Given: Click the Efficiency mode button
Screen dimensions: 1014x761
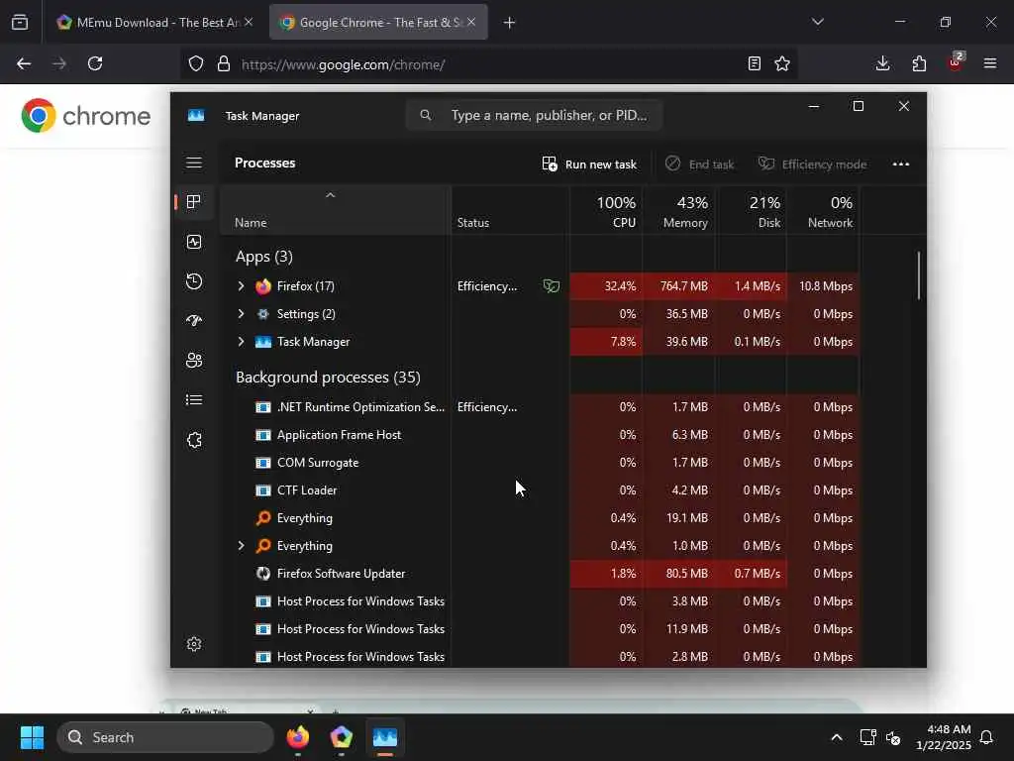Looking at the screenshot, I should coord(812,164).
